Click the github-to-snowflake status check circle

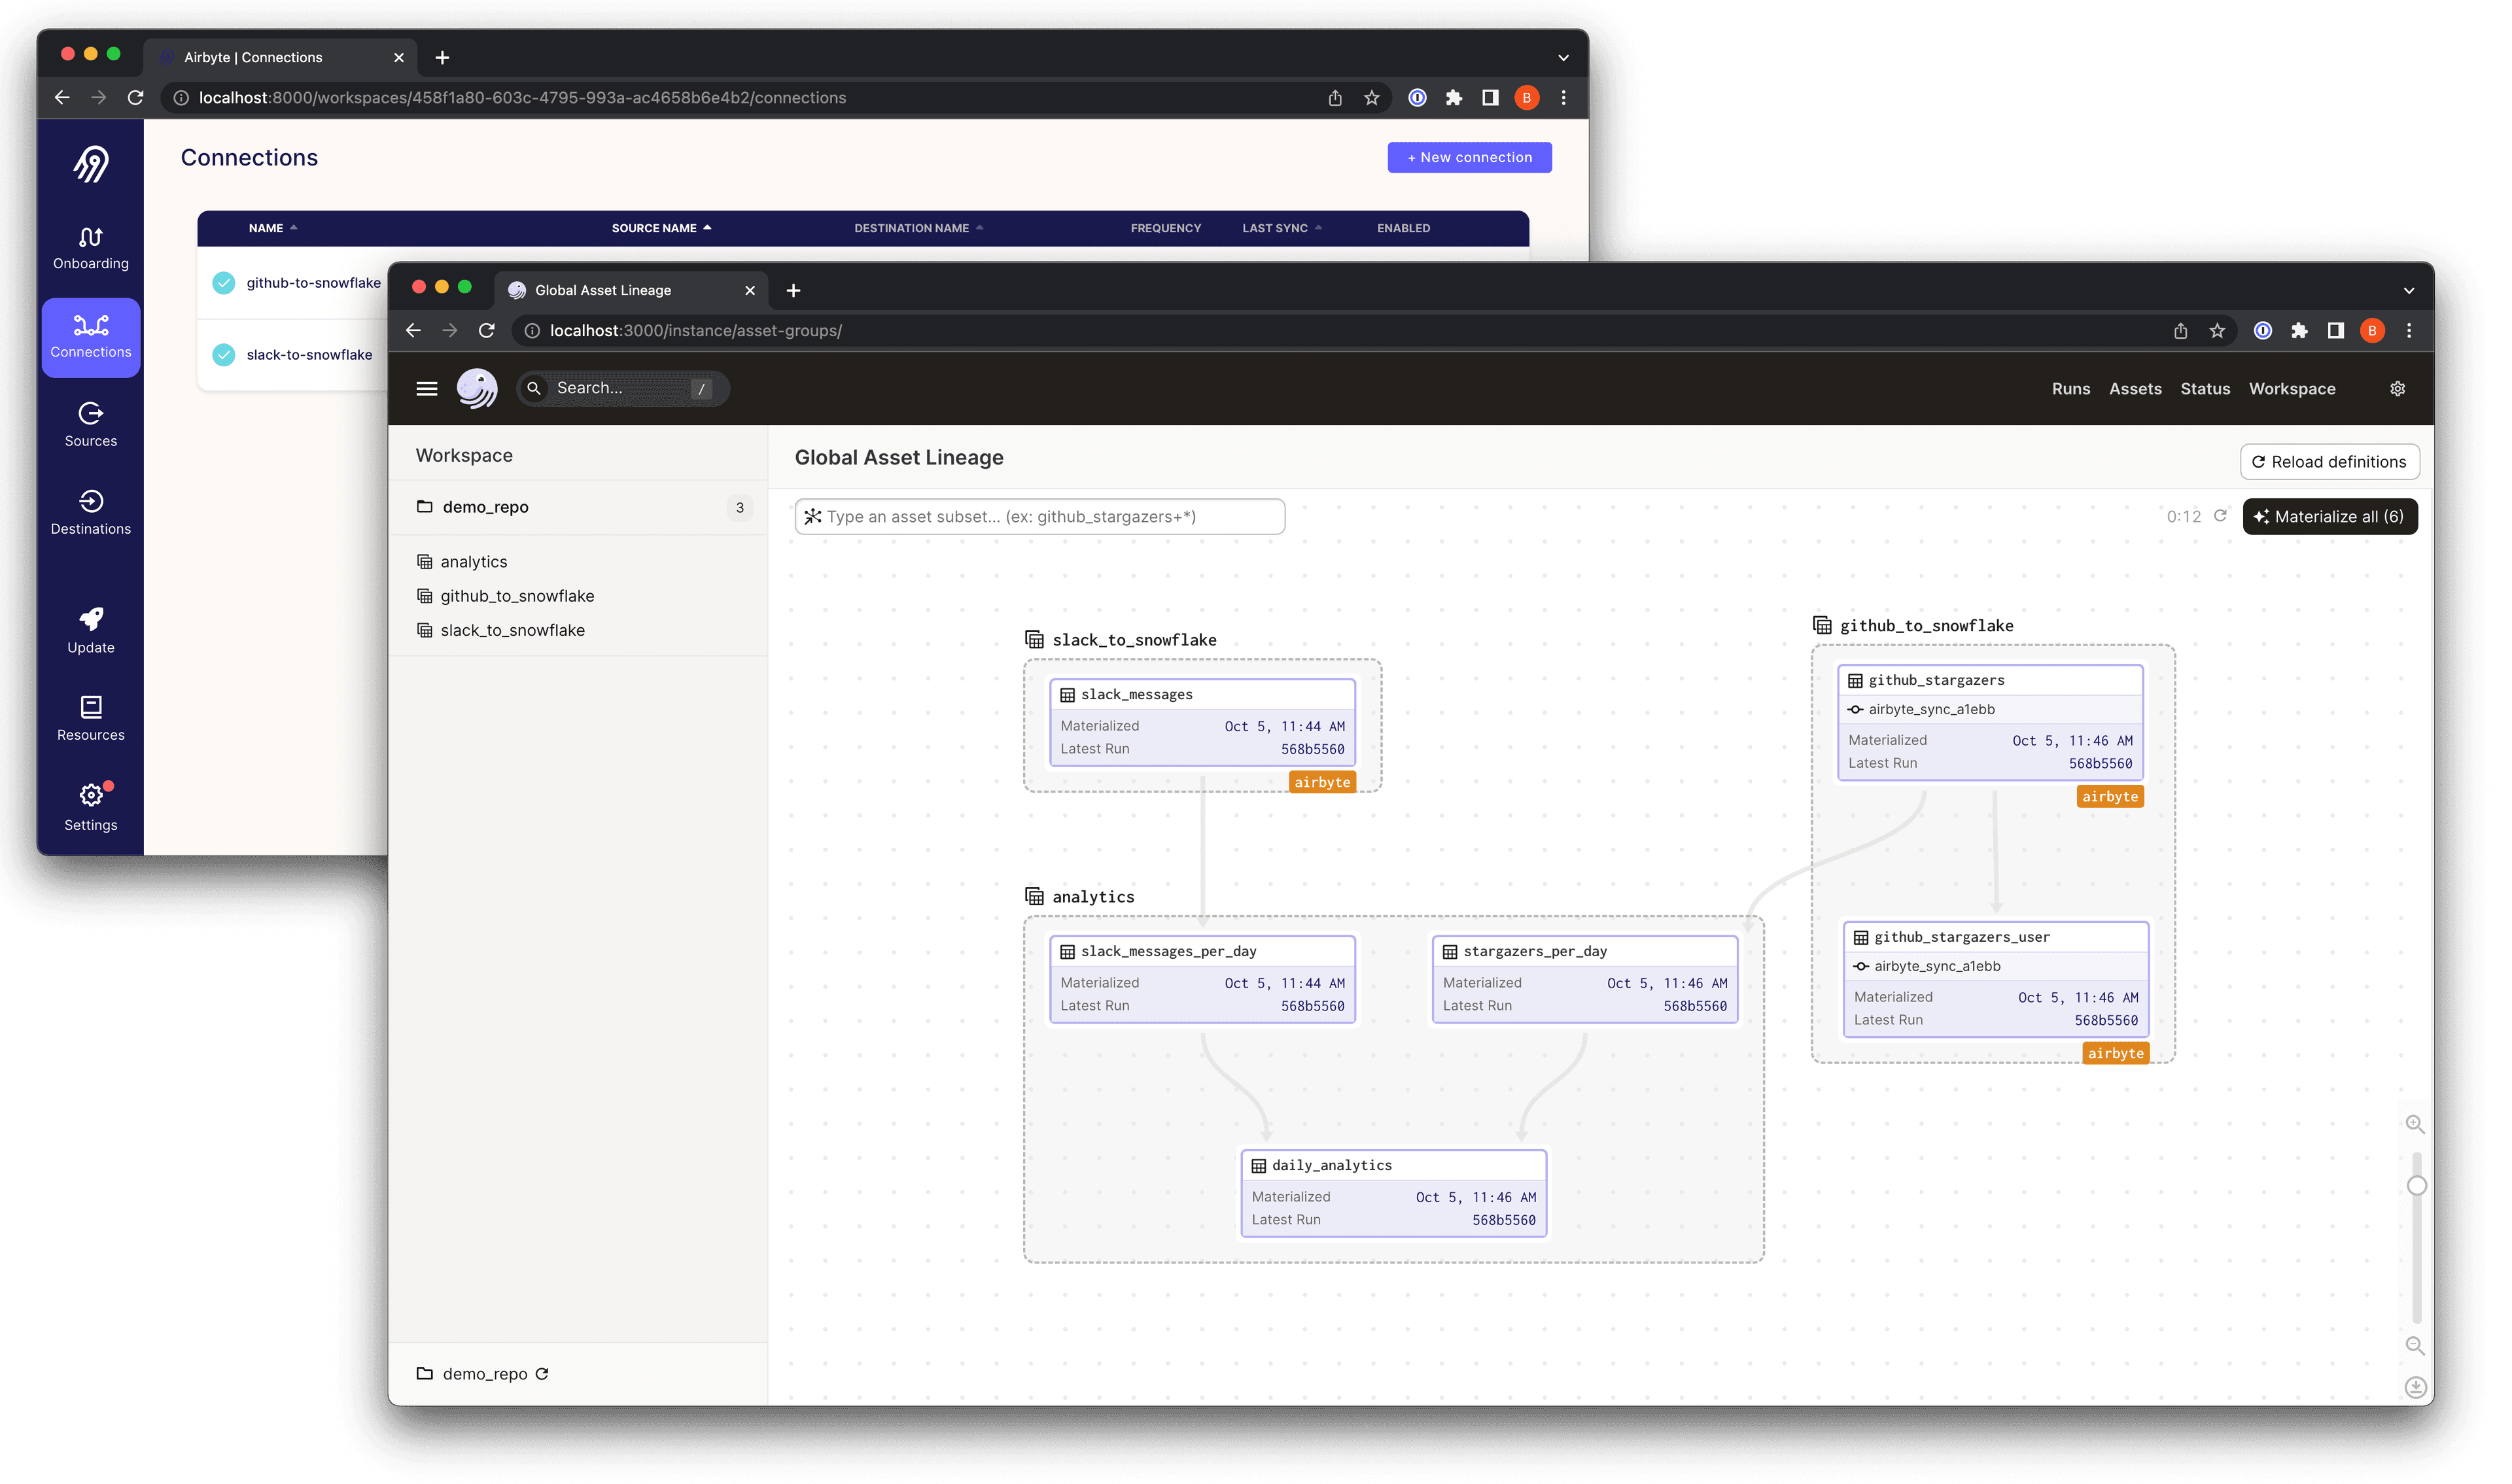pos(222,283)
